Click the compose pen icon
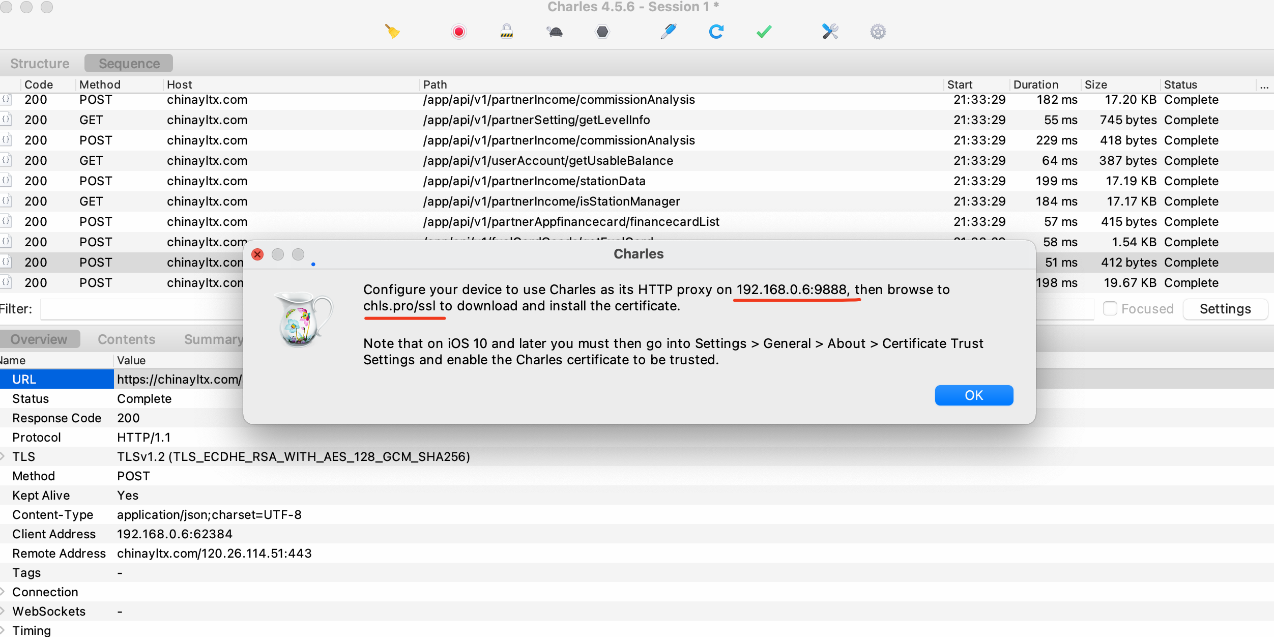The image size is (1274, 637). pos(668,32)
